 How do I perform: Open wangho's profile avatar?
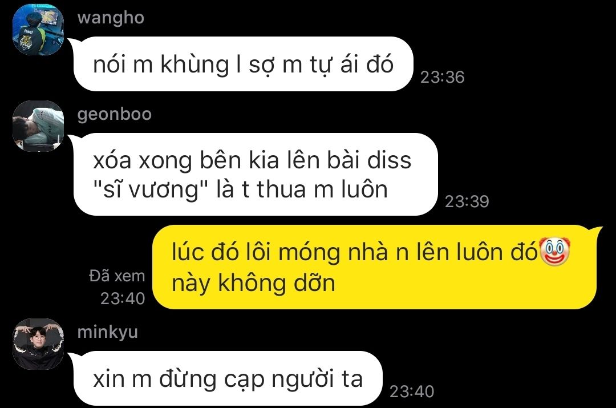coord(38,30)
